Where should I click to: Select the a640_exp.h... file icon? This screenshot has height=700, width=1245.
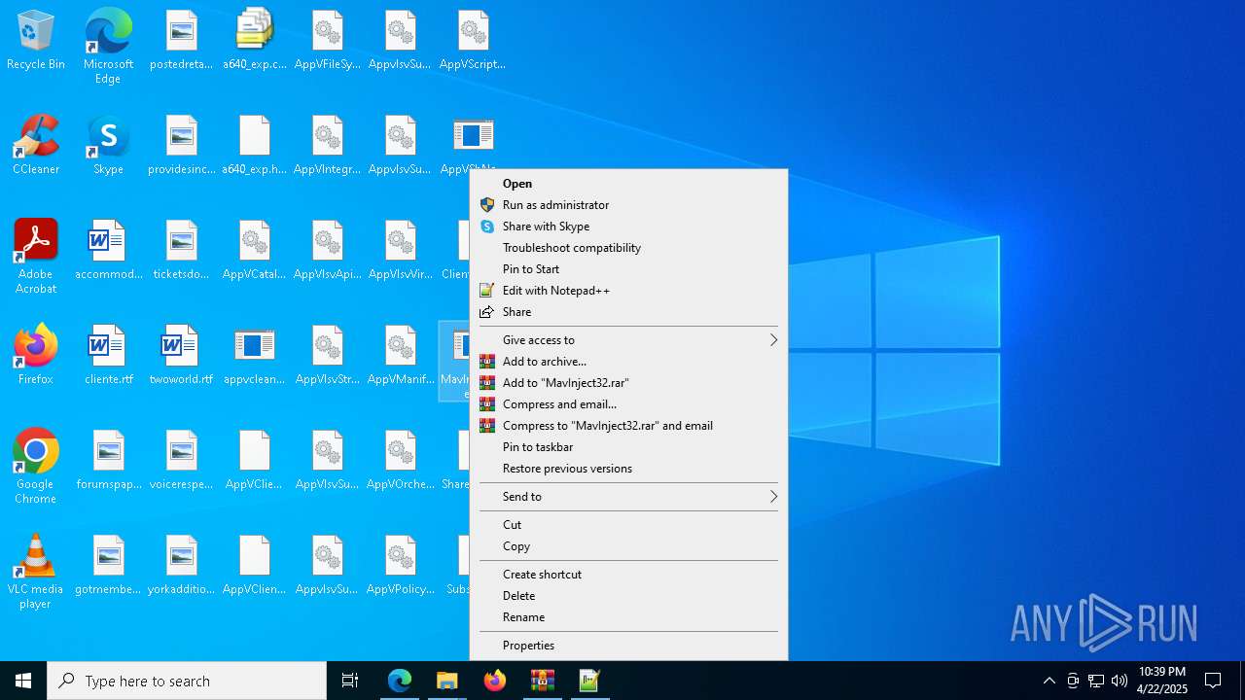click(x=255, y=145)
